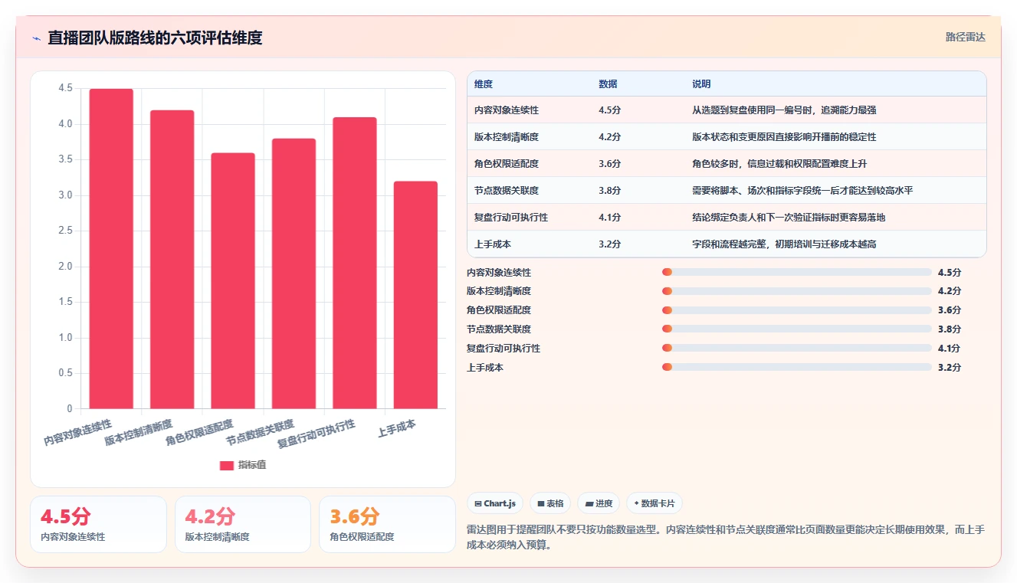Click the 内容对象连续性 bar in the chart

point(111,249)
